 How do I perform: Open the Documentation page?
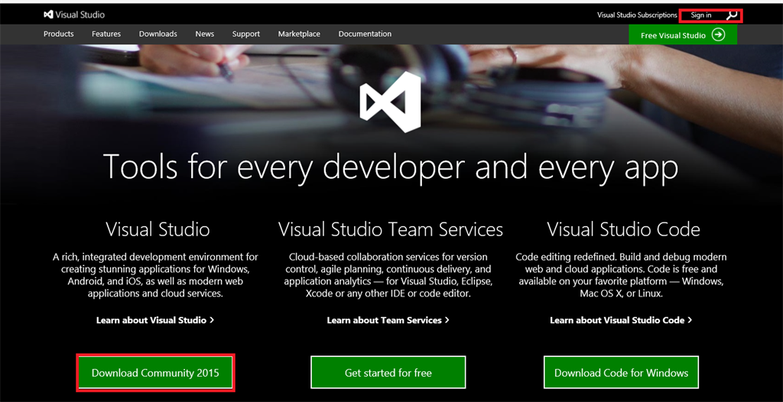point(365,34)
